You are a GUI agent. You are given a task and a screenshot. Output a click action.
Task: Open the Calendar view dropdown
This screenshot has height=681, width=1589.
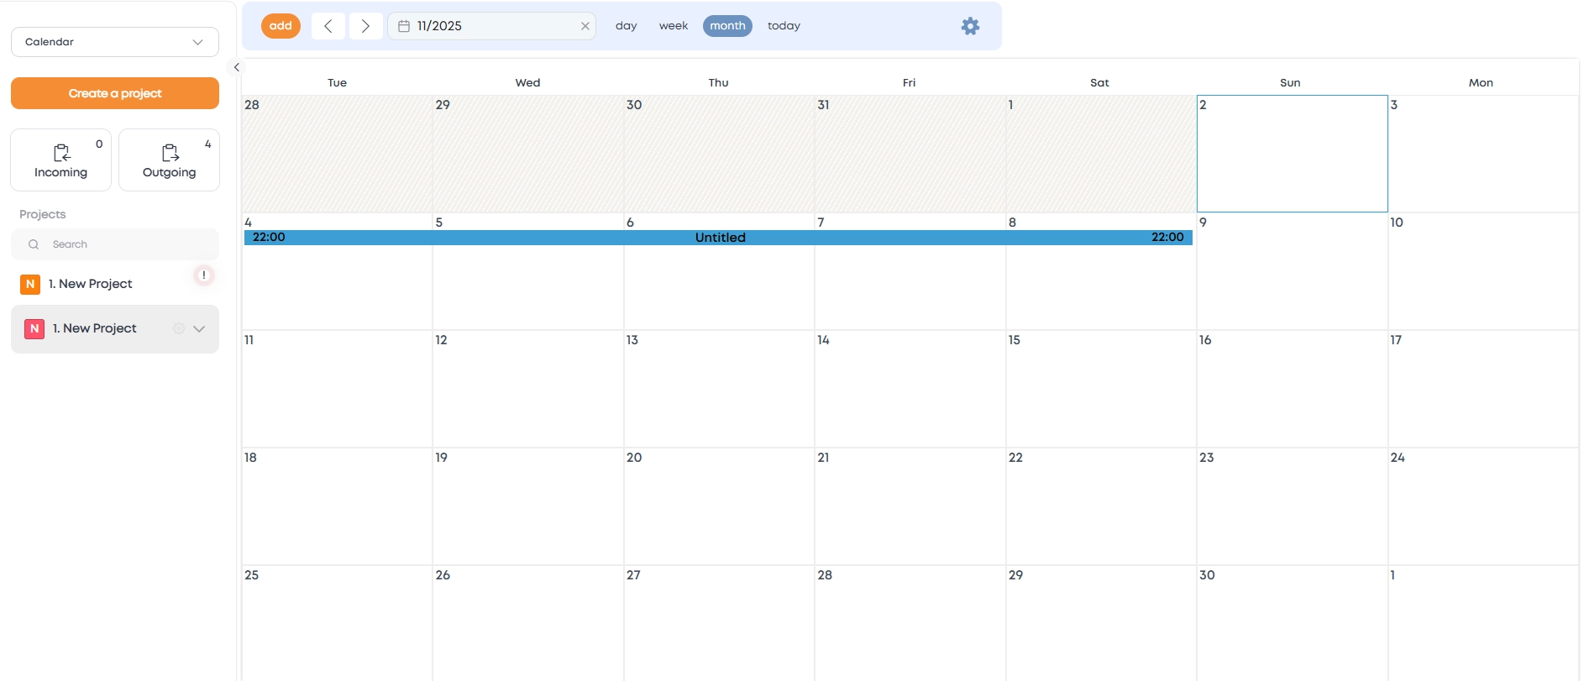115,42
